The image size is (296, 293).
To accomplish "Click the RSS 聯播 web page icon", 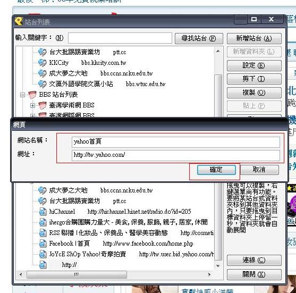I will click(x=43, y=233).
